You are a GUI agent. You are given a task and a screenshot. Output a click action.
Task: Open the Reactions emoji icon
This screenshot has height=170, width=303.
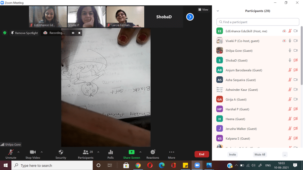(x=152, y=152)
